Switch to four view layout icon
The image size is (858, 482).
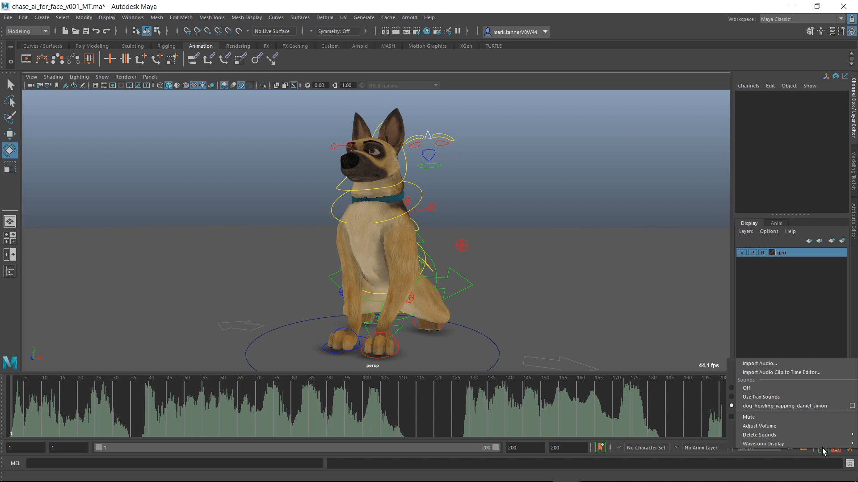coord(10,238)
